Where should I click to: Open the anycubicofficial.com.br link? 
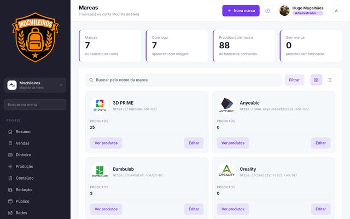point(274,109)
